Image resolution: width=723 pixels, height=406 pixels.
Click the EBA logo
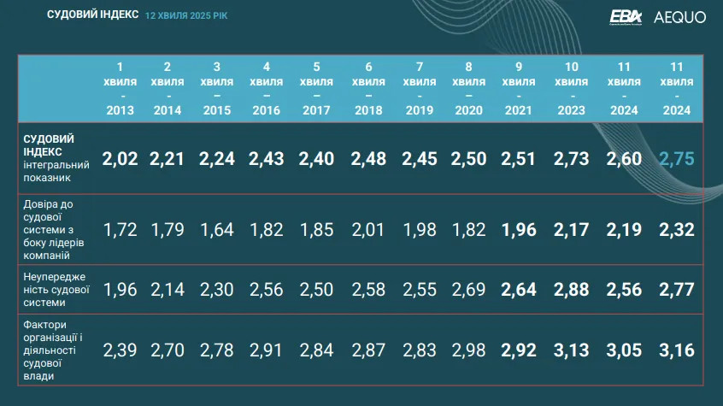(x=627, y=16)
